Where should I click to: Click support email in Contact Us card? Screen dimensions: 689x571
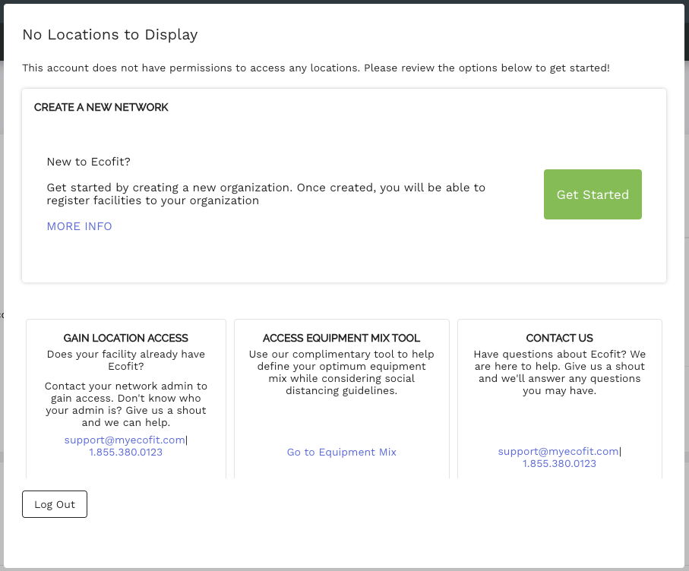[x=558, y=451]
